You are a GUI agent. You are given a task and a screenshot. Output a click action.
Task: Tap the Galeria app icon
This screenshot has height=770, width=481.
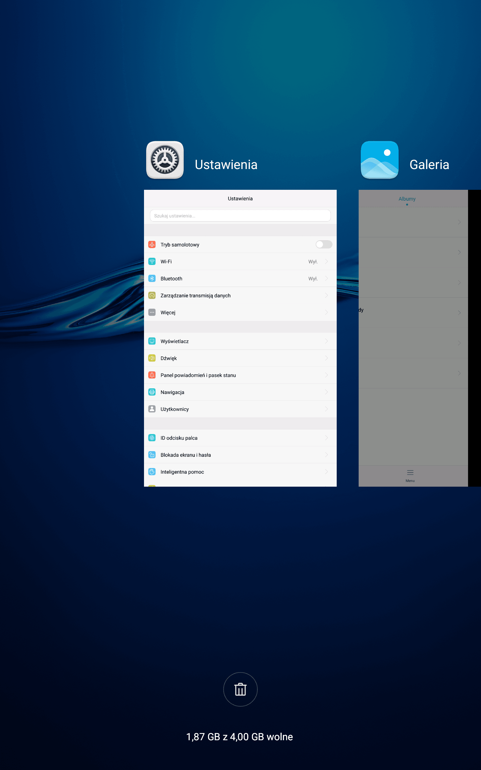(x=379, y=160)
